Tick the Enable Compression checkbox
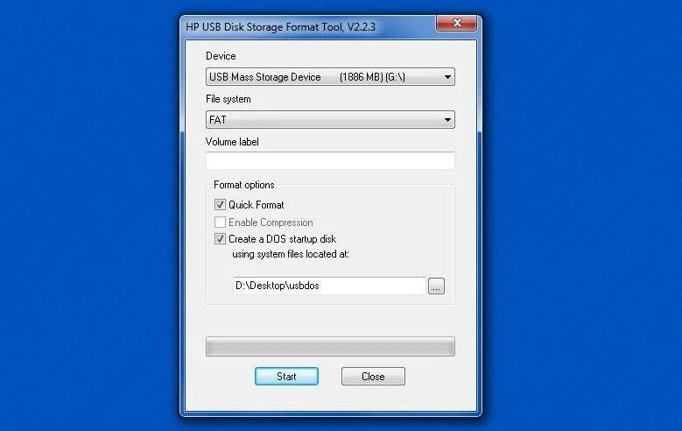 coord(220,222)
